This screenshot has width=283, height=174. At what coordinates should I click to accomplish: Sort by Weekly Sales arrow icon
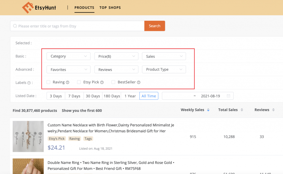coord(208,110)
